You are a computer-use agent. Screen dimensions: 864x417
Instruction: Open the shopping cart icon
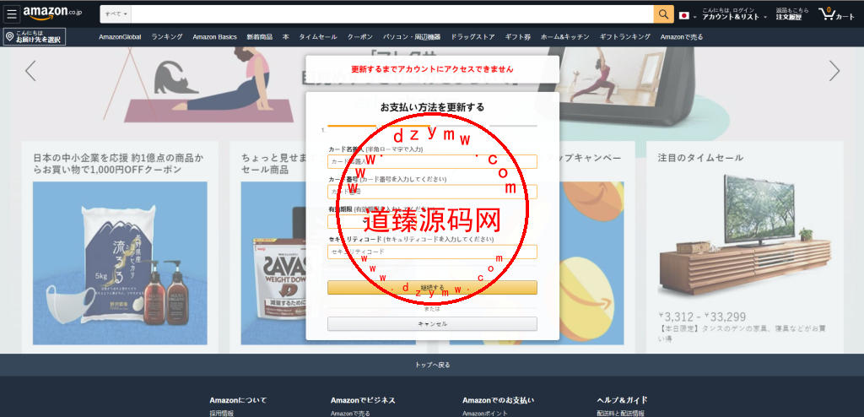tap(836, 14)
